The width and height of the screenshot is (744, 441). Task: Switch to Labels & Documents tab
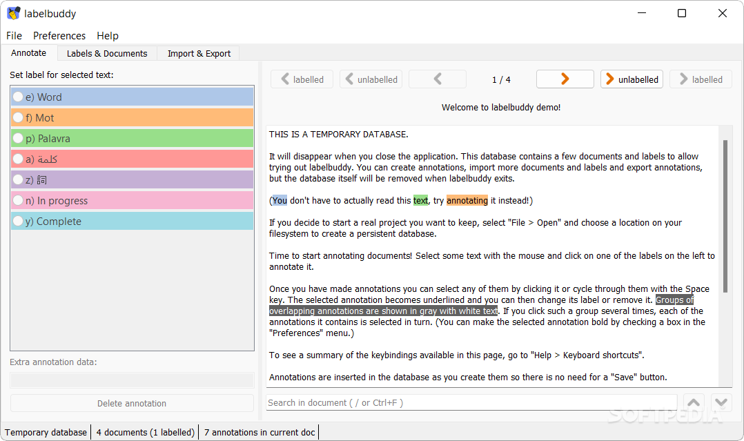point(107,54)
